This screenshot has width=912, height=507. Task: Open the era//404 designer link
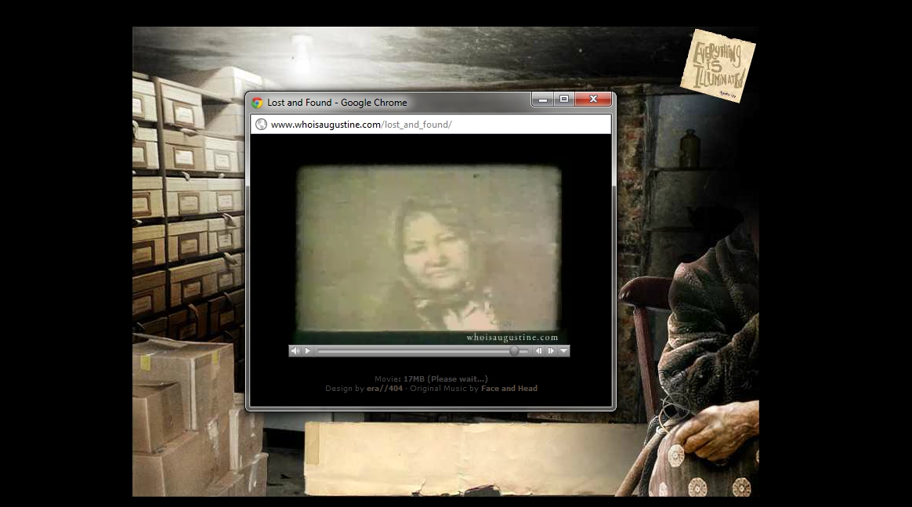pos(384,388)
